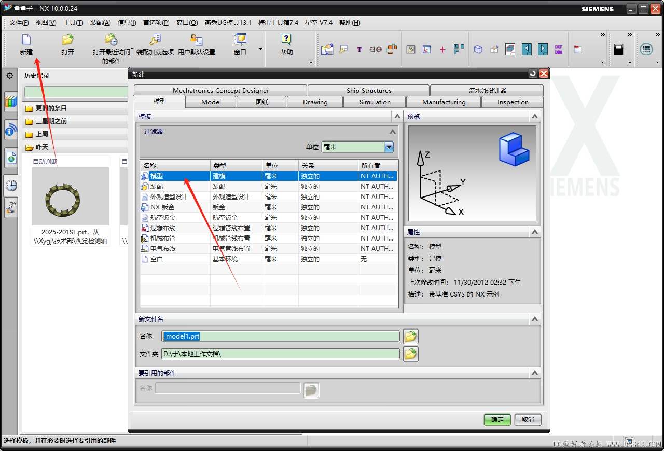The height and width of the screenshot is (451, 664).
Task: Open the 打开最近访问的部件 recent parts icon
Action: pyautogui.click(x=111, y=39)
